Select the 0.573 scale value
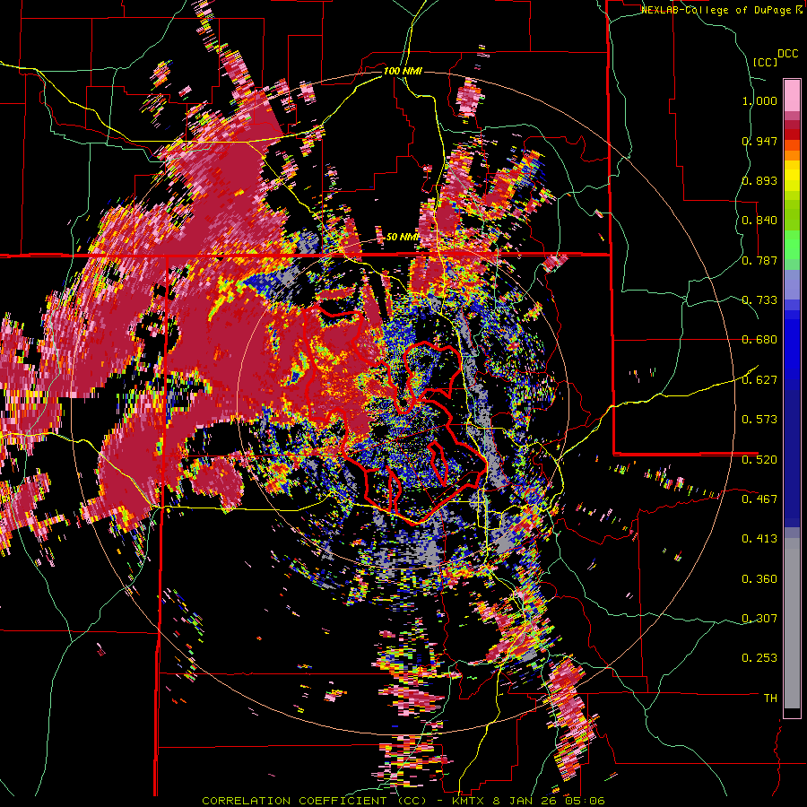 [759, 420]
